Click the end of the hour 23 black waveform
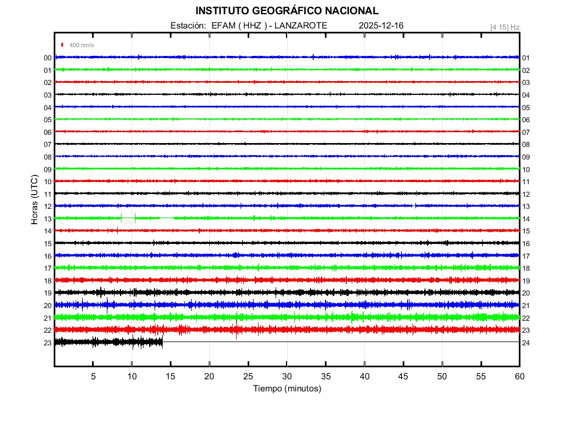This screenshot has width=561, height=421. coord(162,342)
